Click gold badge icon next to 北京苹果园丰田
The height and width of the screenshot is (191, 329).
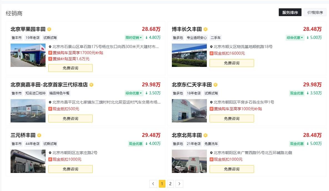tap(49, 29)
